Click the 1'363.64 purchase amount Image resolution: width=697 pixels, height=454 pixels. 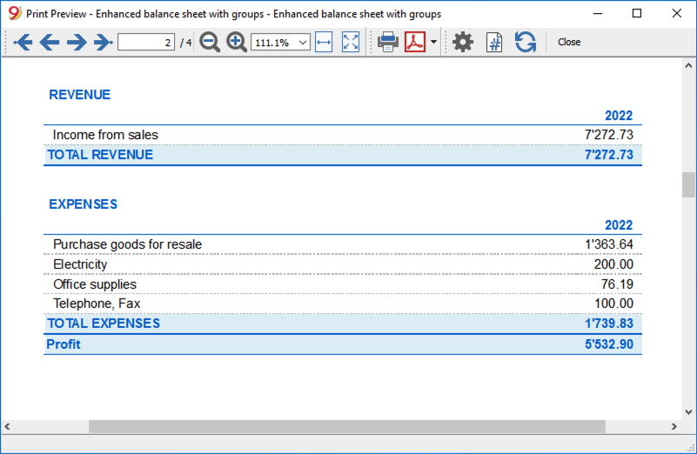tap(609, 244)
